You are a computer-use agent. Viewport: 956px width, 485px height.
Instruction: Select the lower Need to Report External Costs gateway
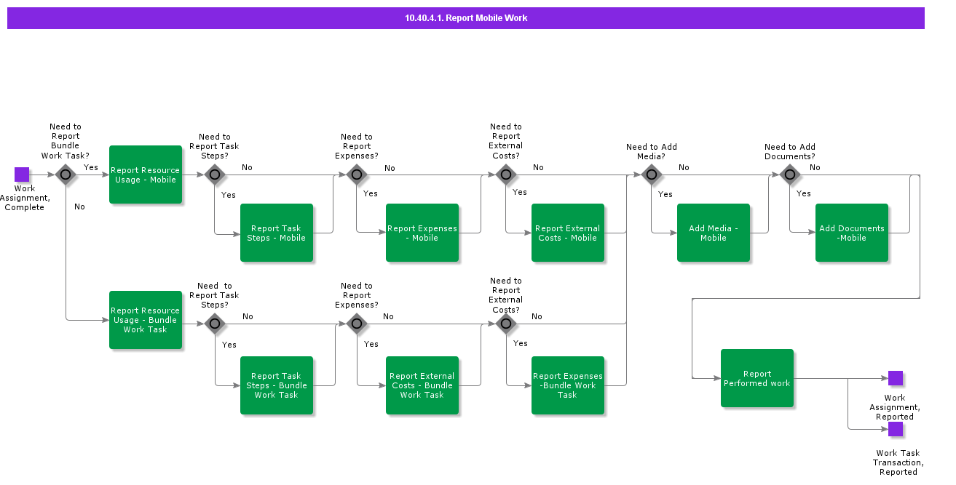[505, 324]
